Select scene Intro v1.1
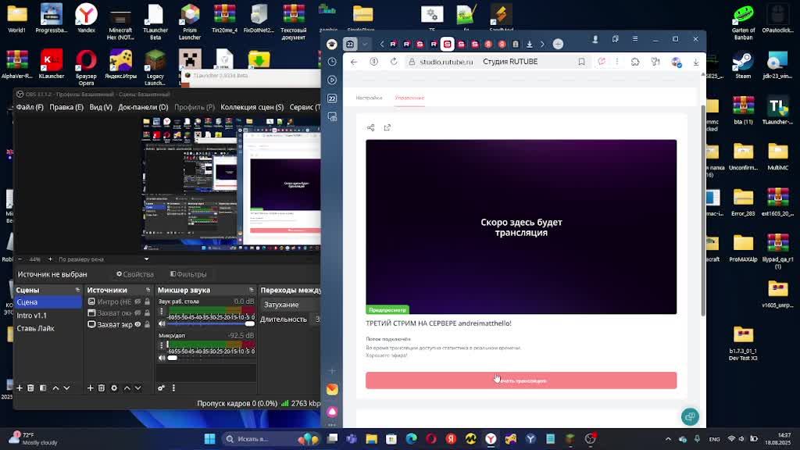Screen dimensions: 800x450 (x=48, y=316)
